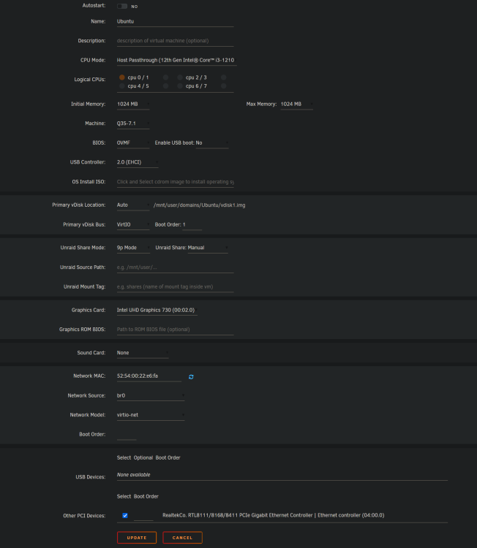Screen dimensions: 477x548
Task: Edit the Network MAC address field
Action: pos(149,376)
